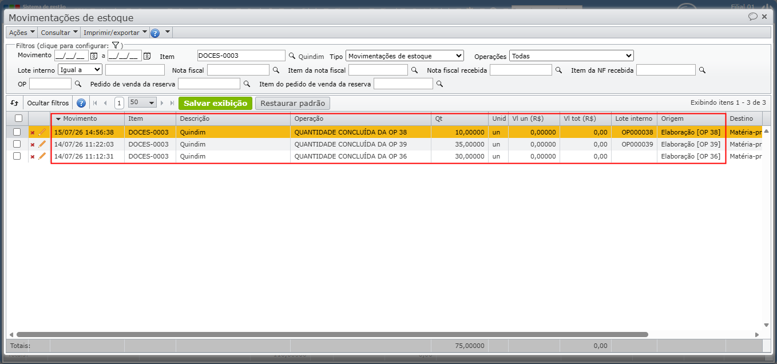Open the Imprimir/exportar menu
Image resolution: width=777 pixels, height=364 pixels.
(x=116, y=33)
